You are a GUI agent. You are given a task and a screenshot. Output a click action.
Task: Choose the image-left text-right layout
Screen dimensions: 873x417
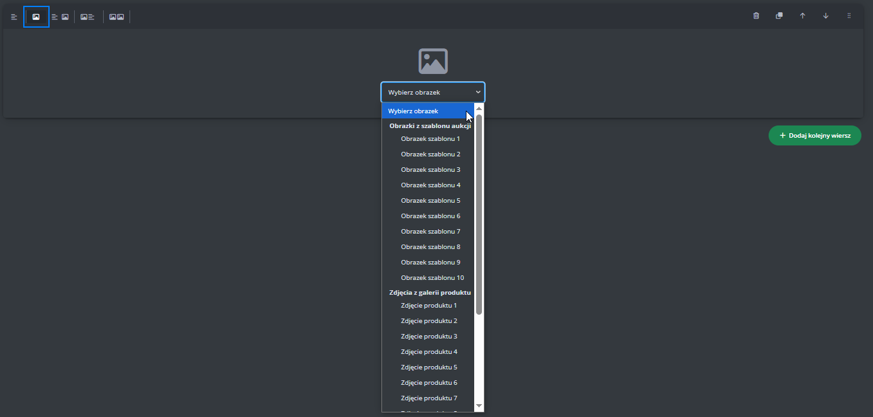(87, 17)
